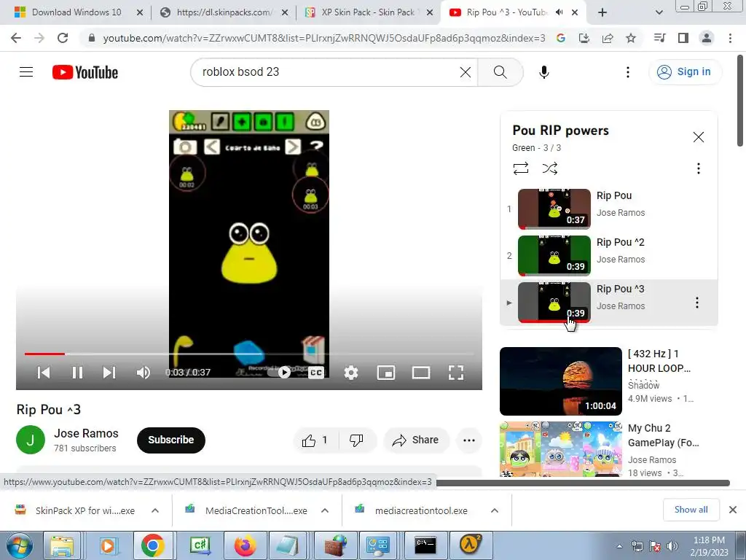Screen dimensions: 746x560
Task: Open the Pou RIP powers playlist title
Action: (560, 131)
